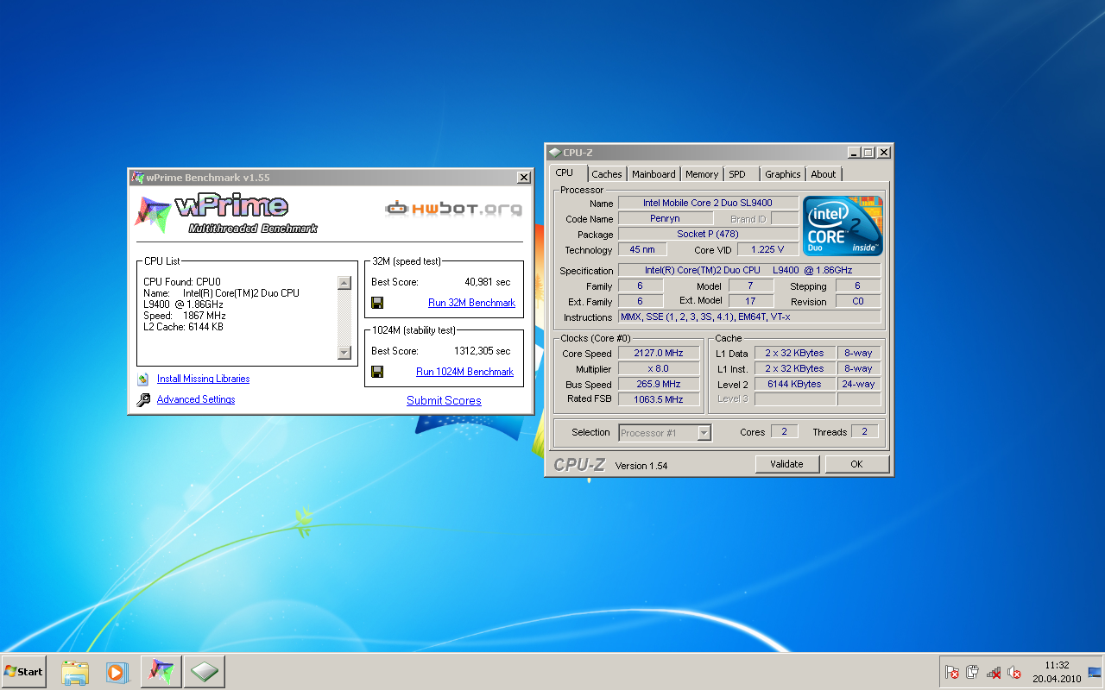This screenshot has width=1105, height=690.
Task: Click the wPrime logo graphic
Action: (x=226, y=214)
